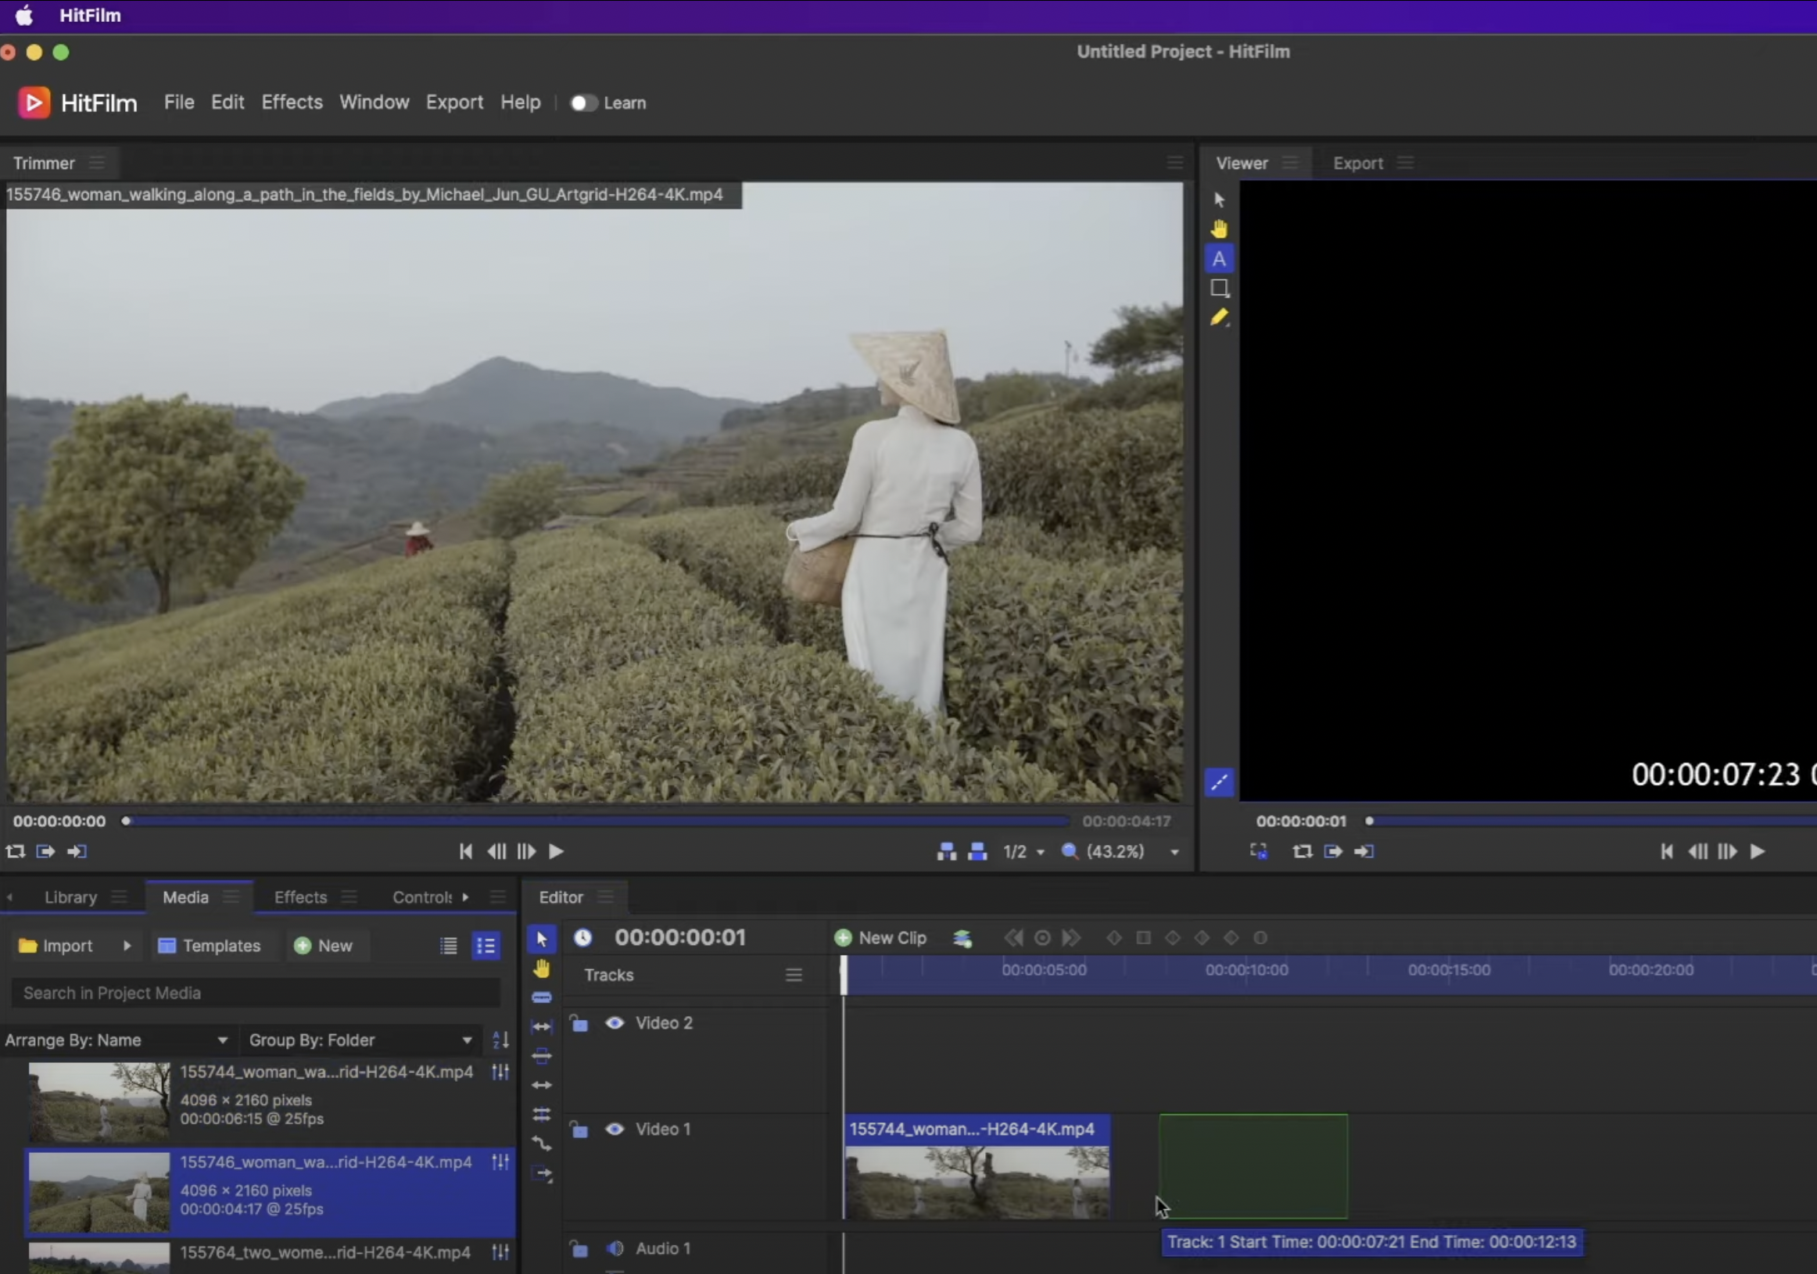This screenshot has height=1274, width=1817.
Task: Select the rectangle mask tool in Viewer
Action: (x=1219, y=288)
